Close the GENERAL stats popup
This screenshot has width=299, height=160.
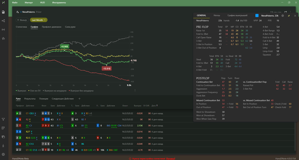(x=295, y=16)
